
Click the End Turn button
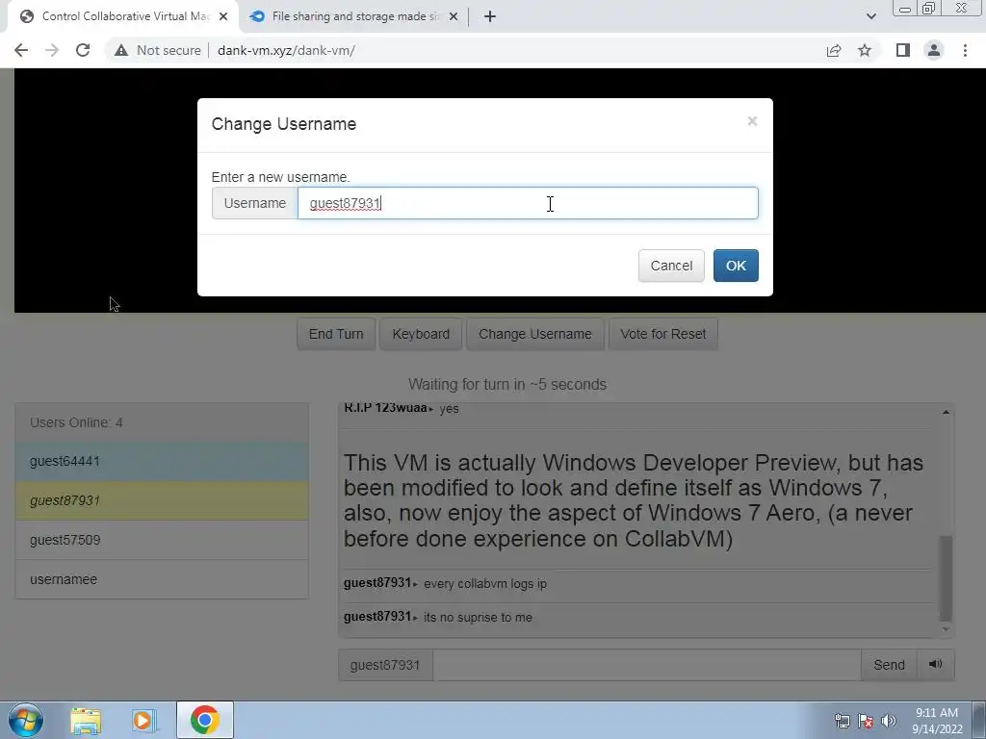[336, 334]
